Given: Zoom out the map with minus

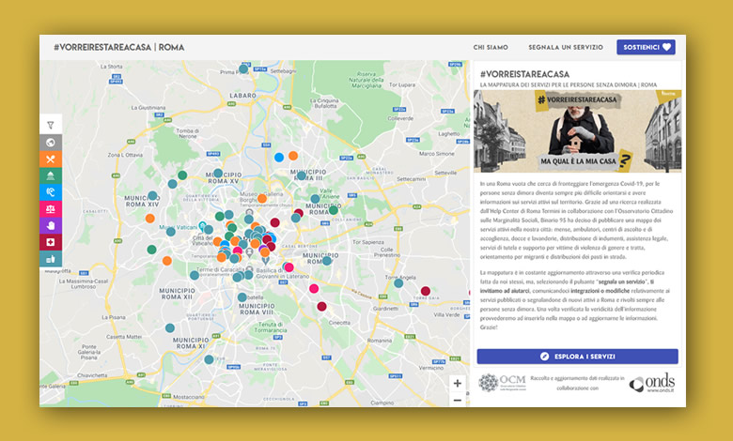Looking at the screenshot, I should 458,400.
